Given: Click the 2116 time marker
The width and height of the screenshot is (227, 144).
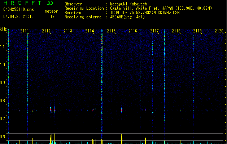Looking at the screenshot, I should 133,31.
